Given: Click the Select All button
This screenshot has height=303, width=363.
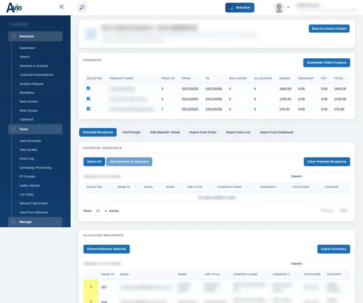Looking at the screenshot, I should (x=94, y=162).
